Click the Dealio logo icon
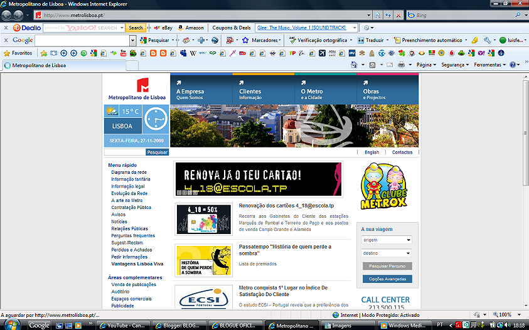Image resolution: width=529 pixels, height=330 pixels. 26,28
